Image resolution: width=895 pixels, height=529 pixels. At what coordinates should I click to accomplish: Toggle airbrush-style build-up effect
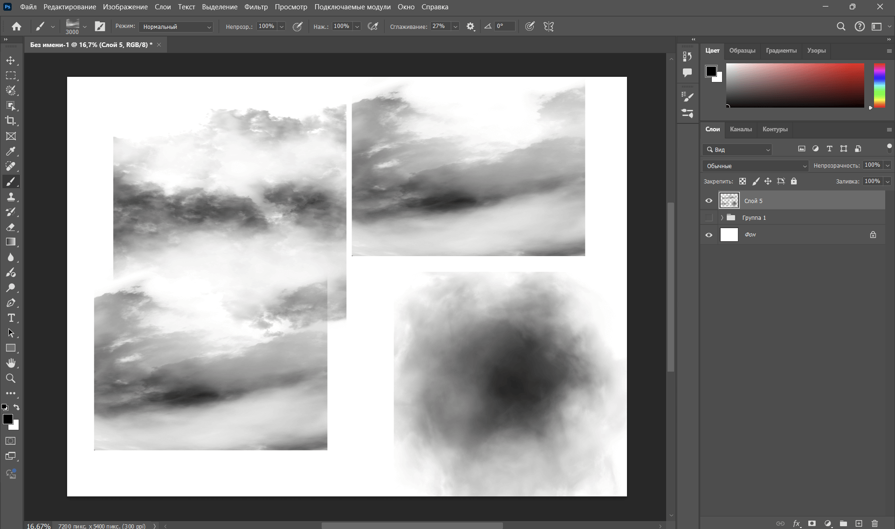pos(373,27)
